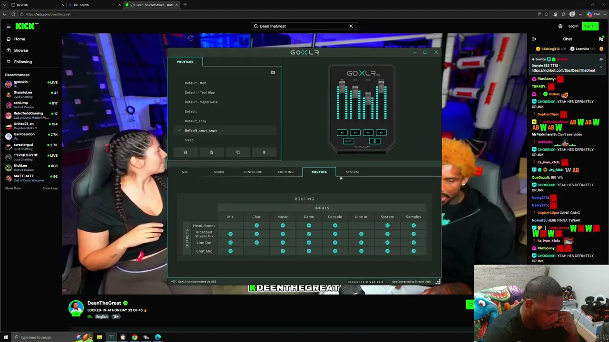Open the Chrome icon in the Windows taskbar
Image resolution: width=609 pixels, height=342 pixels.
point(135,337)
